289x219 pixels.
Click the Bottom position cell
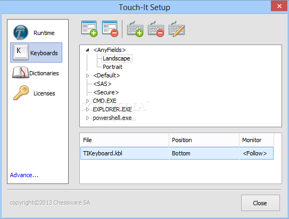[x=204, y=153]
